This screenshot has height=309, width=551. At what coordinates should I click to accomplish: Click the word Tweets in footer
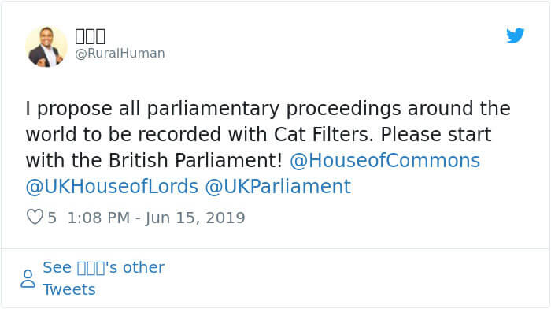(69, 289)
